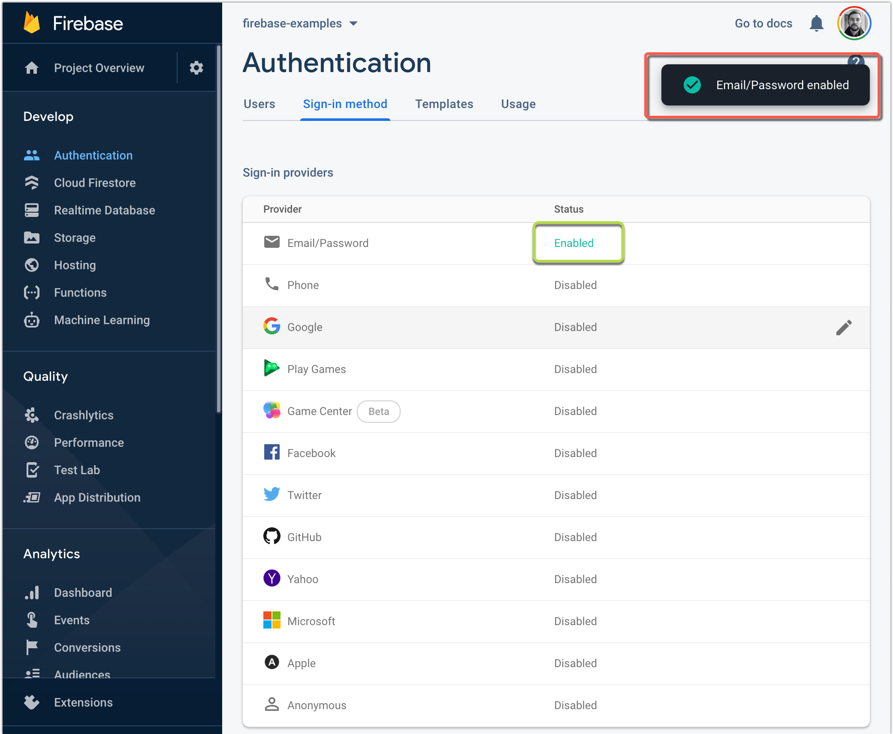Edit Google provider with pencil icon

[x=844, y=327]
